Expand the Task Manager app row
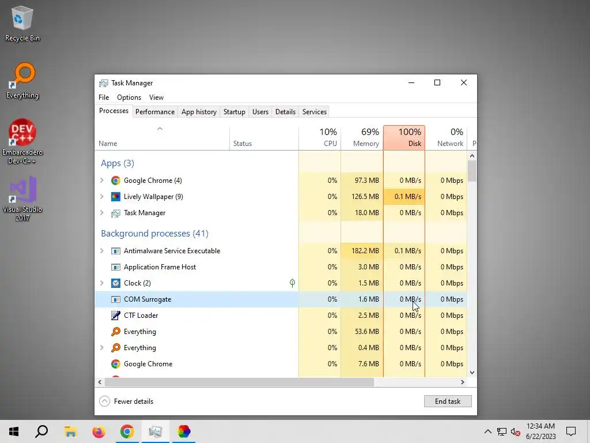This screenshot has height=443, width=590. click(x=101, y=213)
